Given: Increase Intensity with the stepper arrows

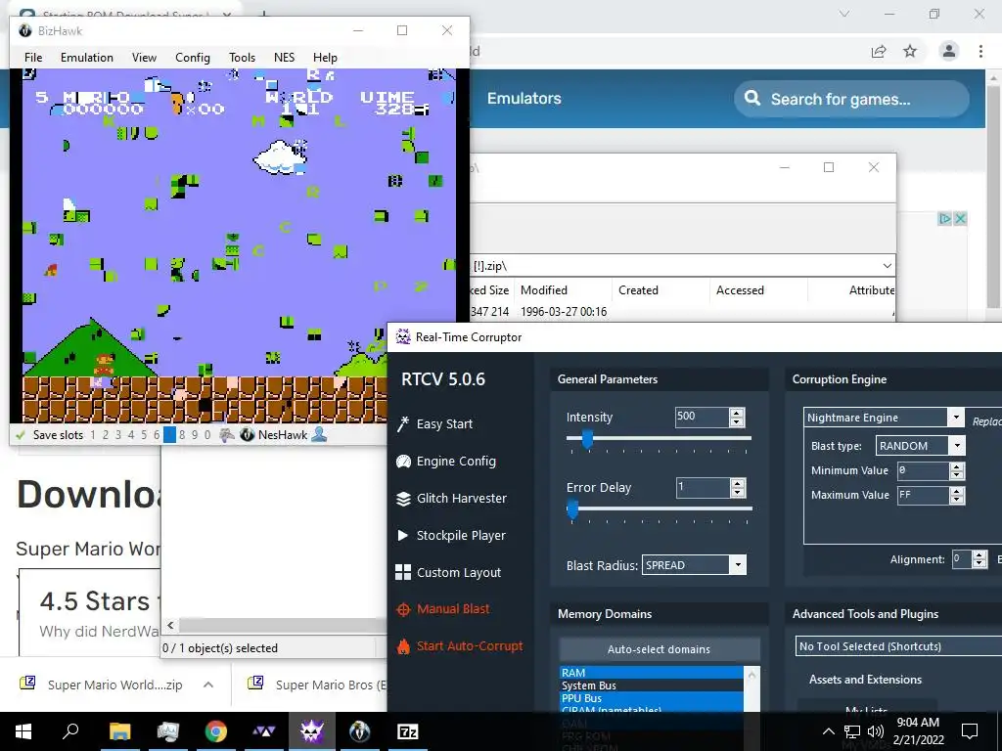Looking at the screenshot, I should point(737,414).
